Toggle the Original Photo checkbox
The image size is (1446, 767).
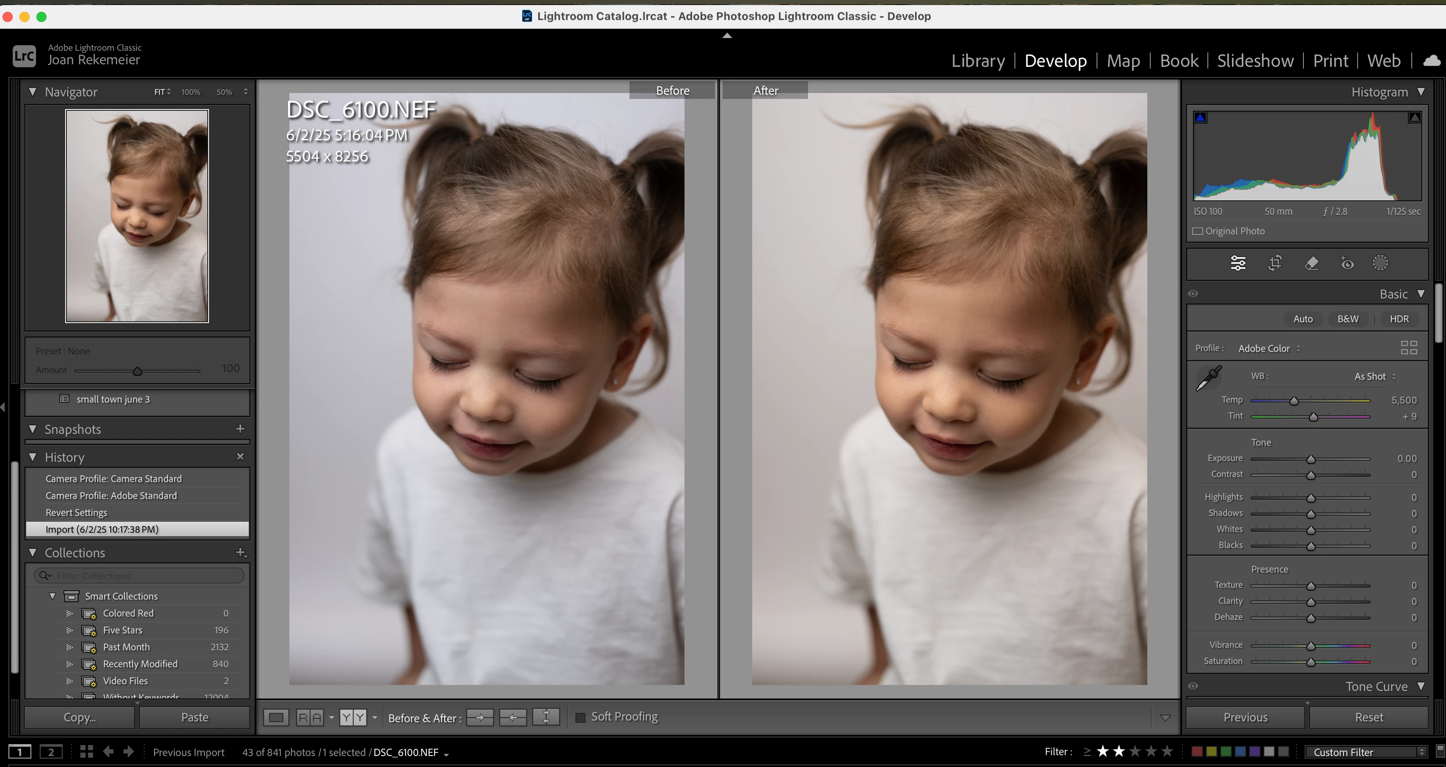point(1198,231)
